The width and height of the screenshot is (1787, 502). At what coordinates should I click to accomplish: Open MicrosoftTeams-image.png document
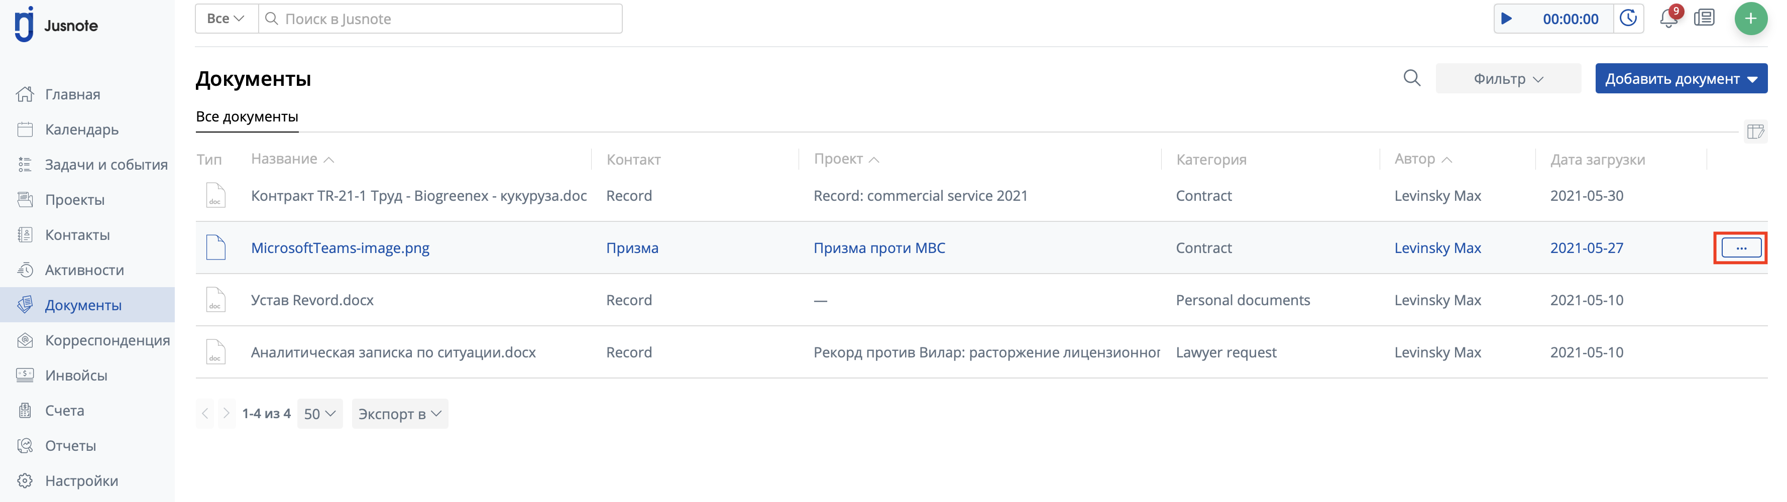pos(340,247)
